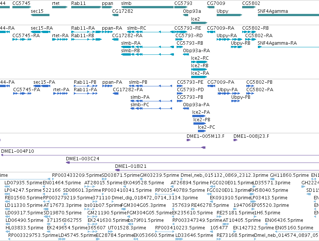
Task: Click the LD07935.5prime EST label
Action: pyautogui.click(x=23, y=183)
